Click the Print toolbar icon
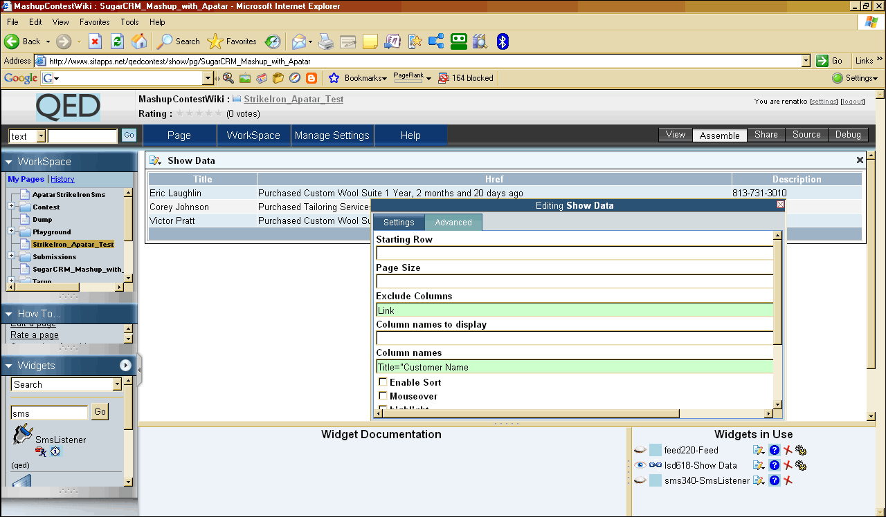886x517 pixels. click(326, 41)
